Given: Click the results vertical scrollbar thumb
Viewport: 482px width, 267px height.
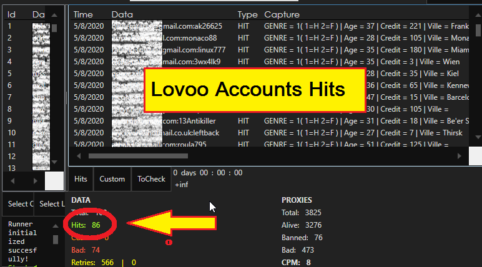Looking at the screenshot, I should click(x=478, y=30).
